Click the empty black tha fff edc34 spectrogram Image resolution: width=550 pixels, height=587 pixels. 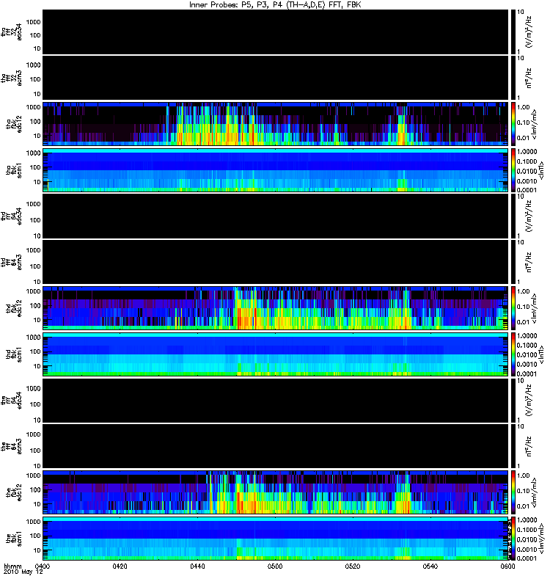(275, 32)
